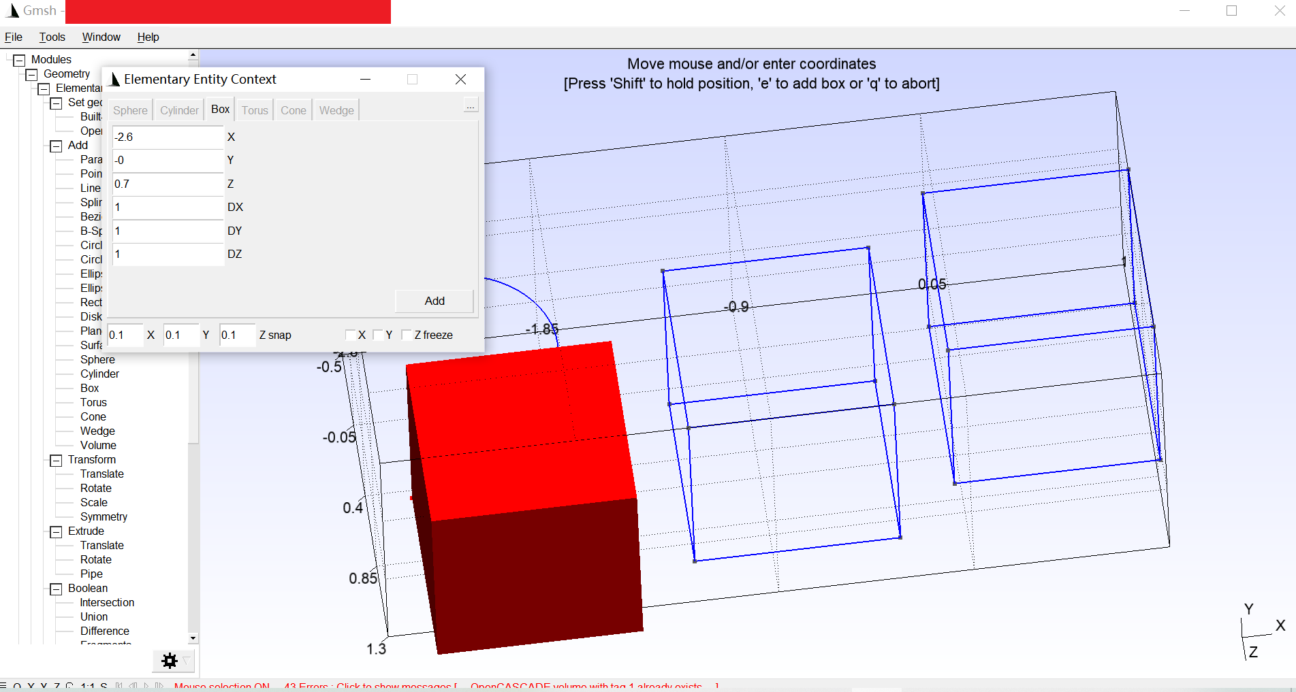Click the tree panel scroll down arrow
1296x692 pixels.
point(193,638)
